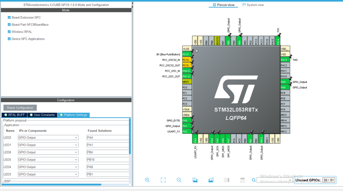Image resolution: width=343 pixels, height=191 pixels.
Task: Select pin PA2 on the chip
Action: pyautogui.click(x=187, y=131)
